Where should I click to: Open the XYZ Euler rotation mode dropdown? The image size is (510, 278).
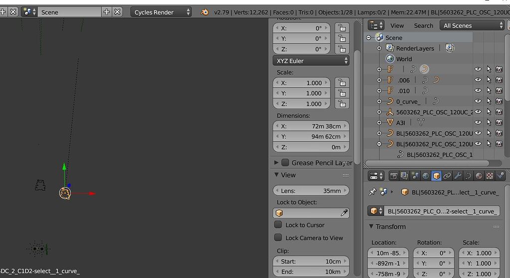pyautogui.click(x=311, y=61)
